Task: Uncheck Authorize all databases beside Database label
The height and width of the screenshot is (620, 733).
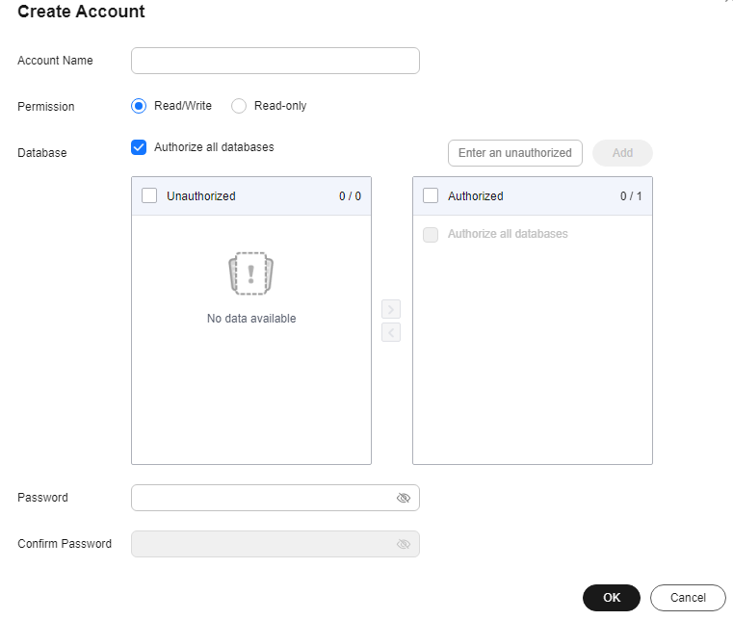Action: (x=139, y=147)
